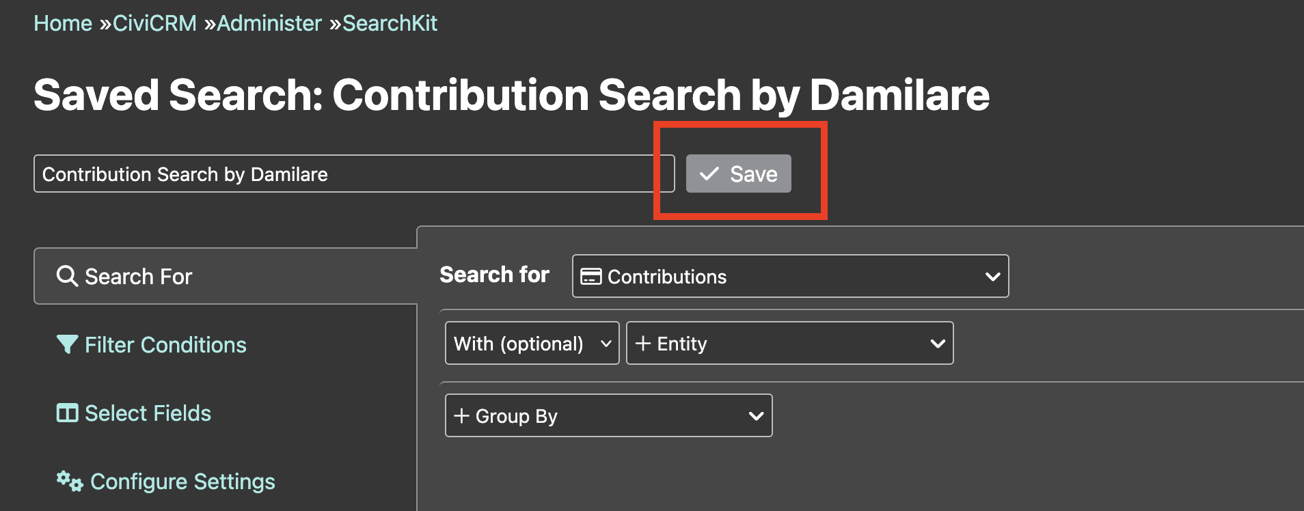Screen dimensions: 1304x511
Task: Edit the saved search name field
Action: click(x=354, y=174)
